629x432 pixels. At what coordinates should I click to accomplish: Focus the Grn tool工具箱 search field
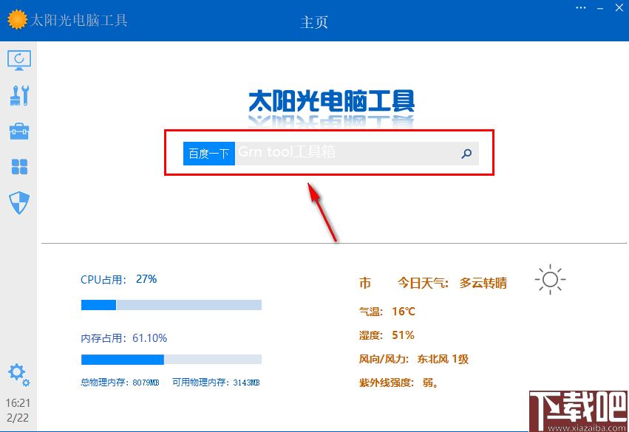coord(347,154)
